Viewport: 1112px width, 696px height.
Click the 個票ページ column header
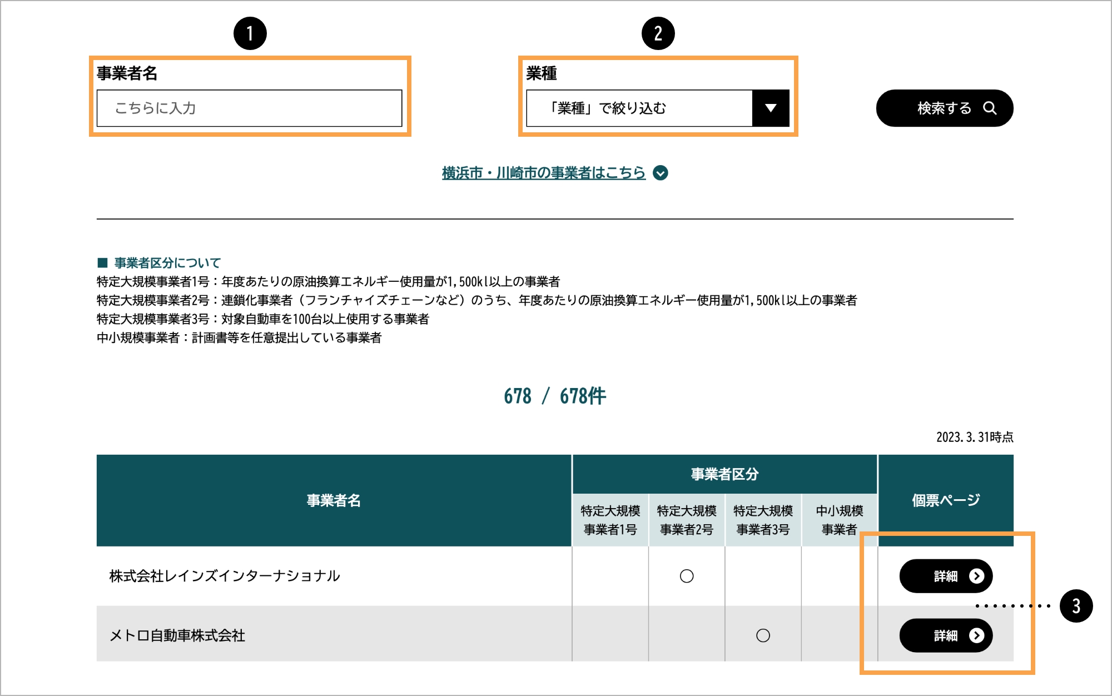946,500
